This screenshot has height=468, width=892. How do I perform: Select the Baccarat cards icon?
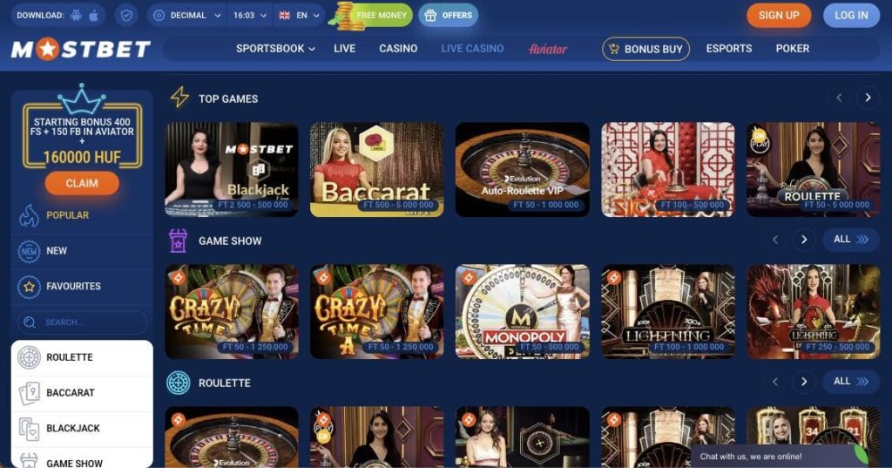[29, 393]
